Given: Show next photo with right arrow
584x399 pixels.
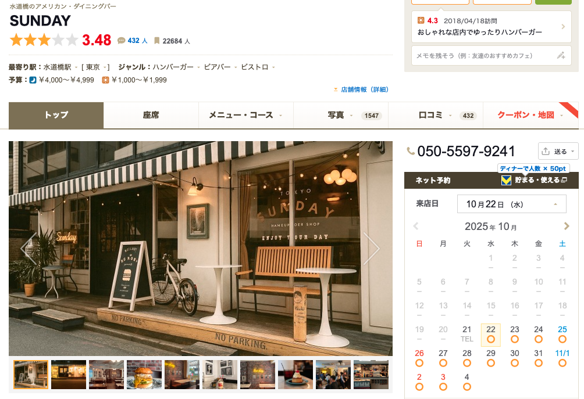Looking at the screenshot, I should click(371, 249).
